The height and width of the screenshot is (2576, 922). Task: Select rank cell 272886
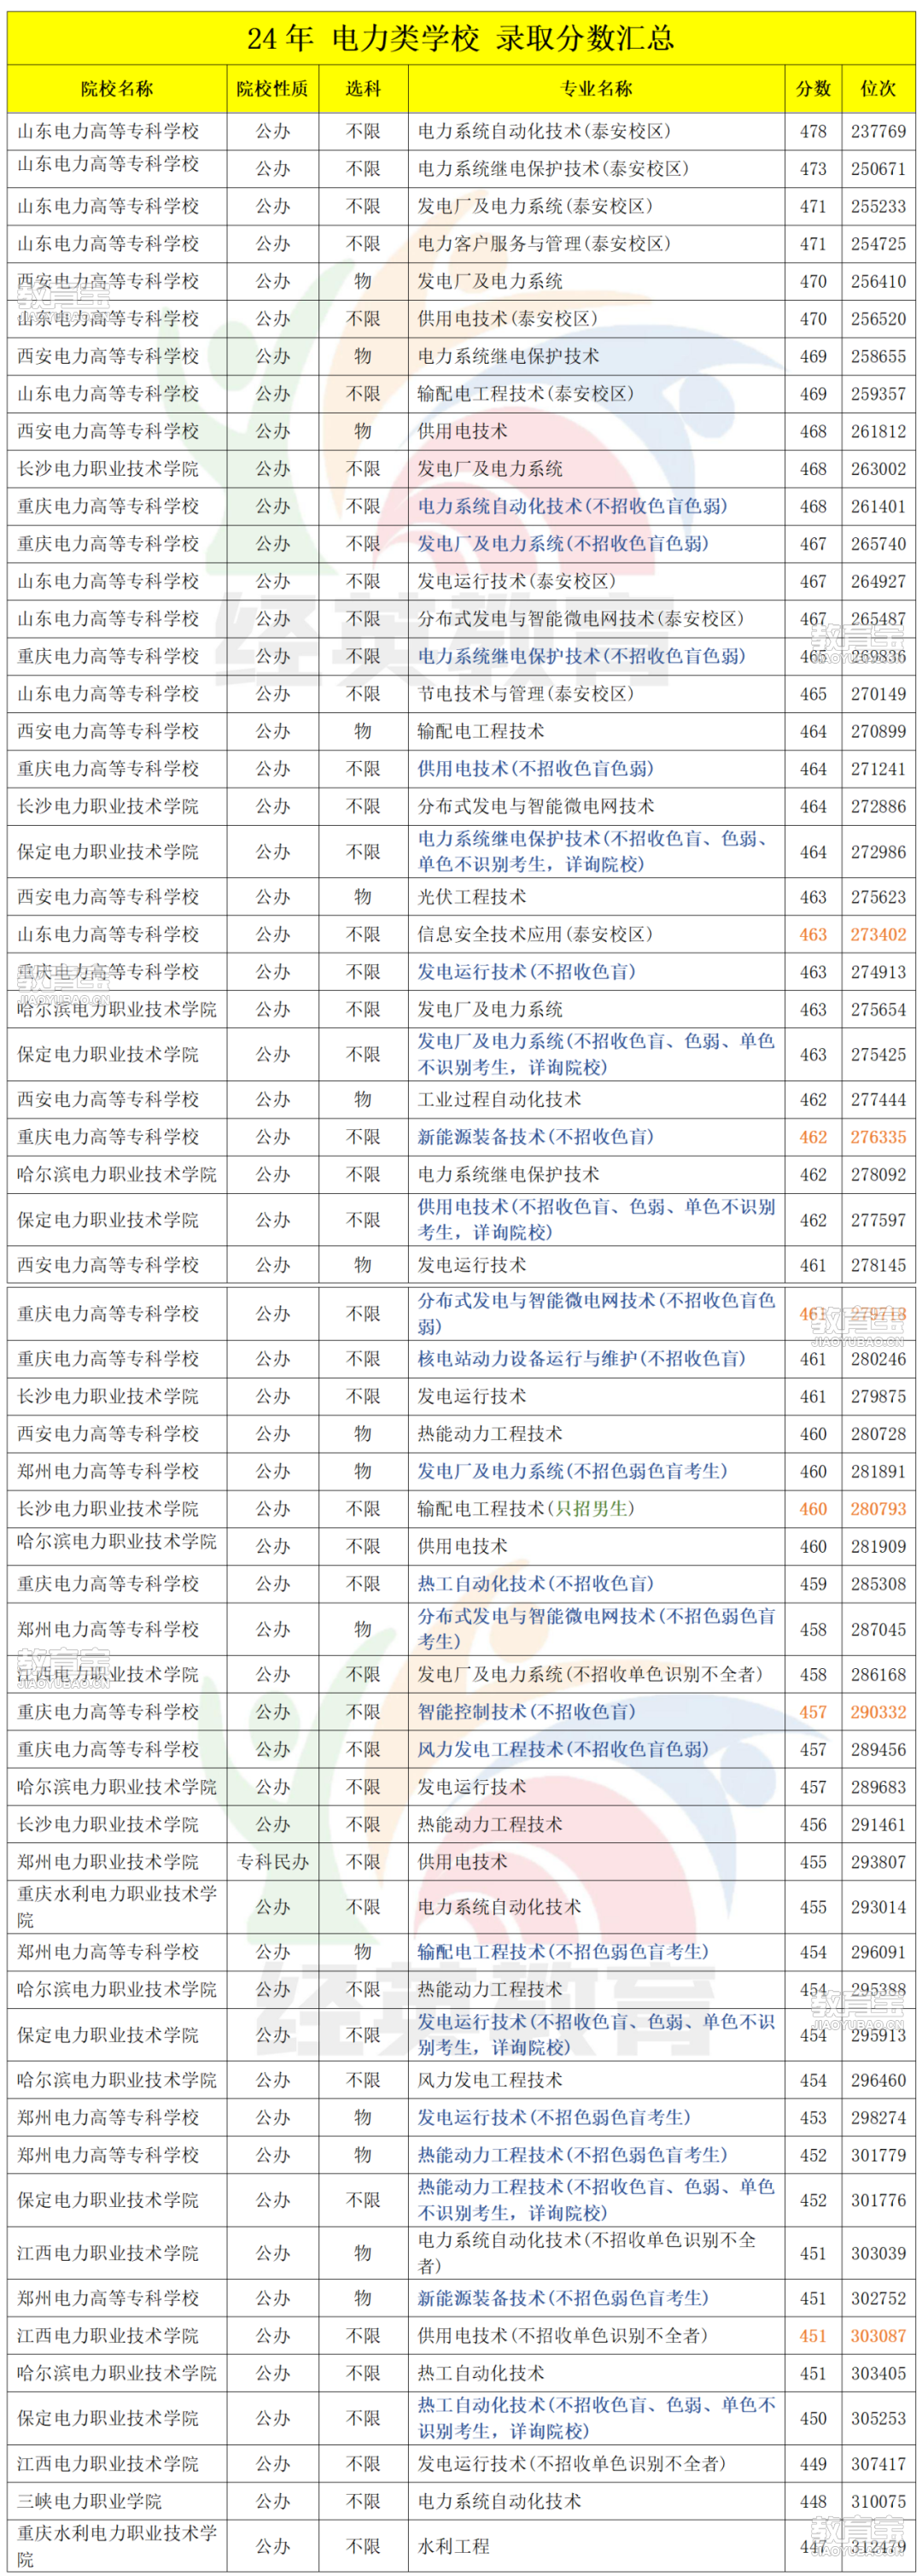(x=878, y=806)
